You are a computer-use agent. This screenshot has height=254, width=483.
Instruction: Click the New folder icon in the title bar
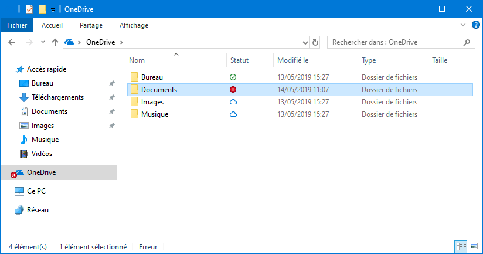[42, 9]
